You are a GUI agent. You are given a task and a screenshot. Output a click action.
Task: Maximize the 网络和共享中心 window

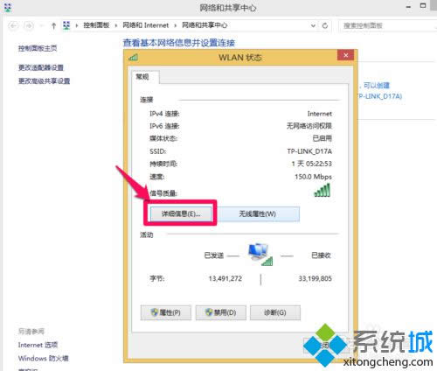click(x=423, y=6)
